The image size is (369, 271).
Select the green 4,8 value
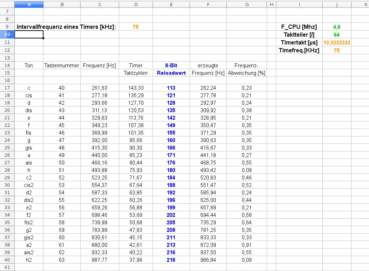337,27
